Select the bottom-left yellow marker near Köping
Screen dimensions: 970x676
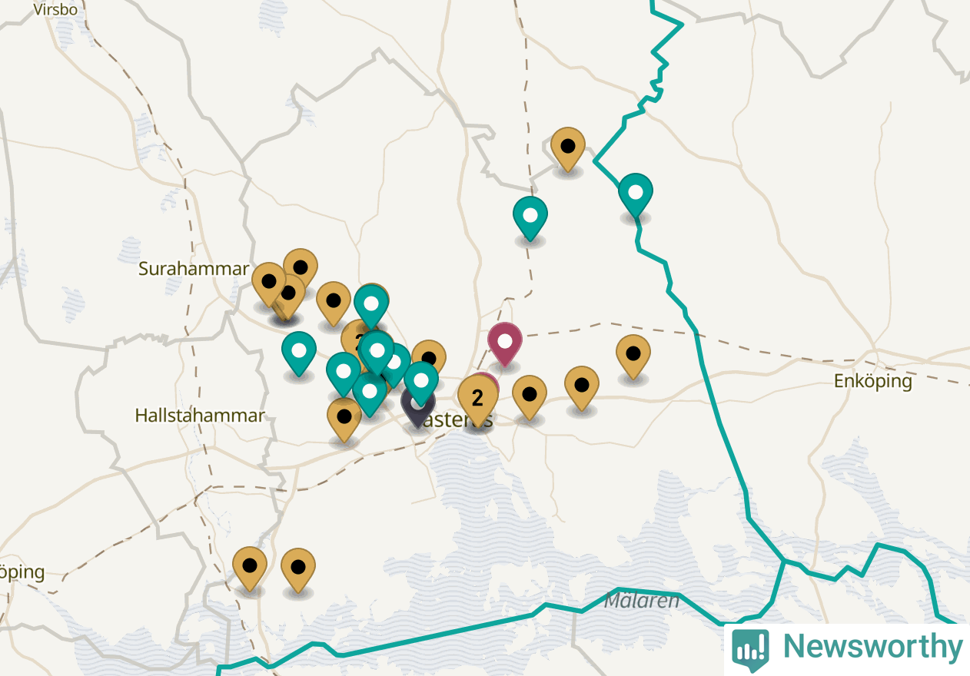(x=250, y=569)
